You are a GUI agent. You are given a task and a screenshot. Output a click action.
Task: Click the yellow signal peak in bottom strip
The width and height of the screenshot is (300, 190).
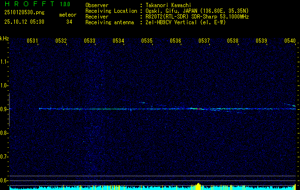coord(198,186)
